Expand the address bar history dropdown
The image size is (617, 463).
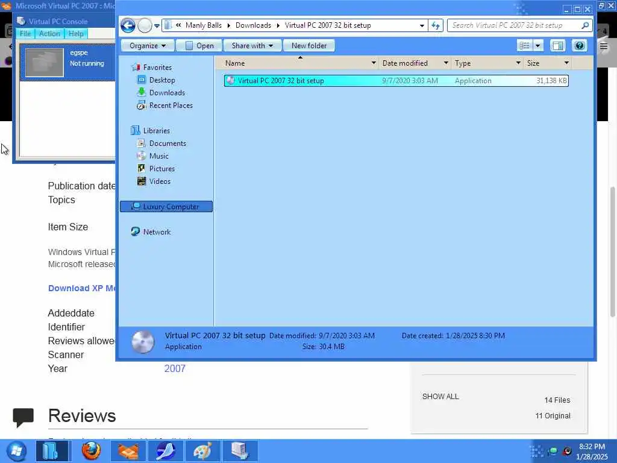[x=422, y=25]
